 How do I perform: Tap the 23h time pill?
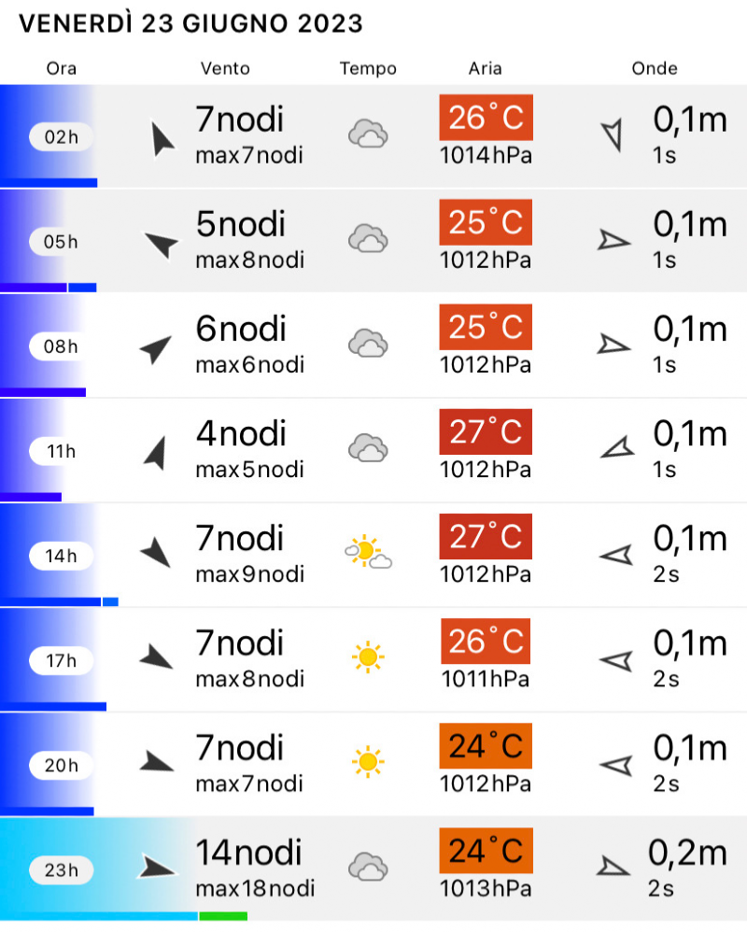pos(62,870)
